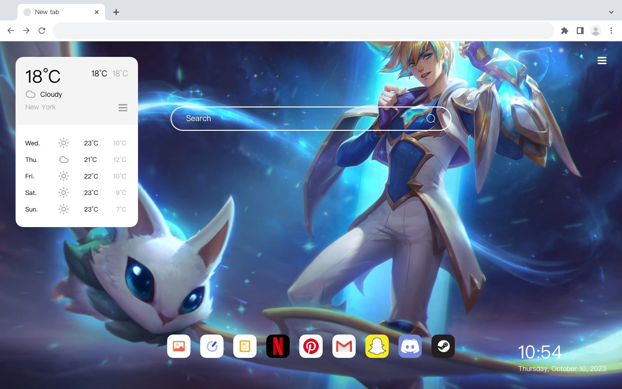Click the current temperature 18°C heading
Image resolution: width=622 pixels, height=389 pixels.
[43, 76]
